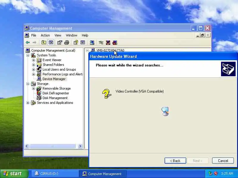Expand the Event Viewer node
This screenshot has width=238, height=178.
point(33,60)
